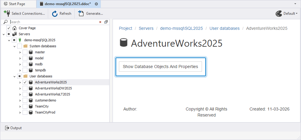
Task: Check the tempdb database checkbox
Action: 25,70
